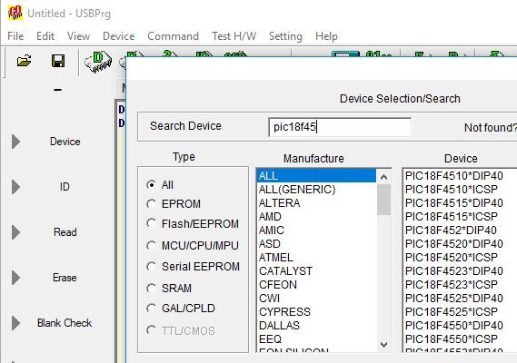
Task: Click the Manufacture list down arrow
Action: [x=383, y=345]
